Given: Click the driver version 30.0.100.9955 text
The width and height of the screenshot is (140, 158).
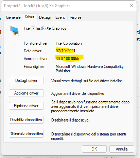Looking at the screenshot, I should coord(67,59).
